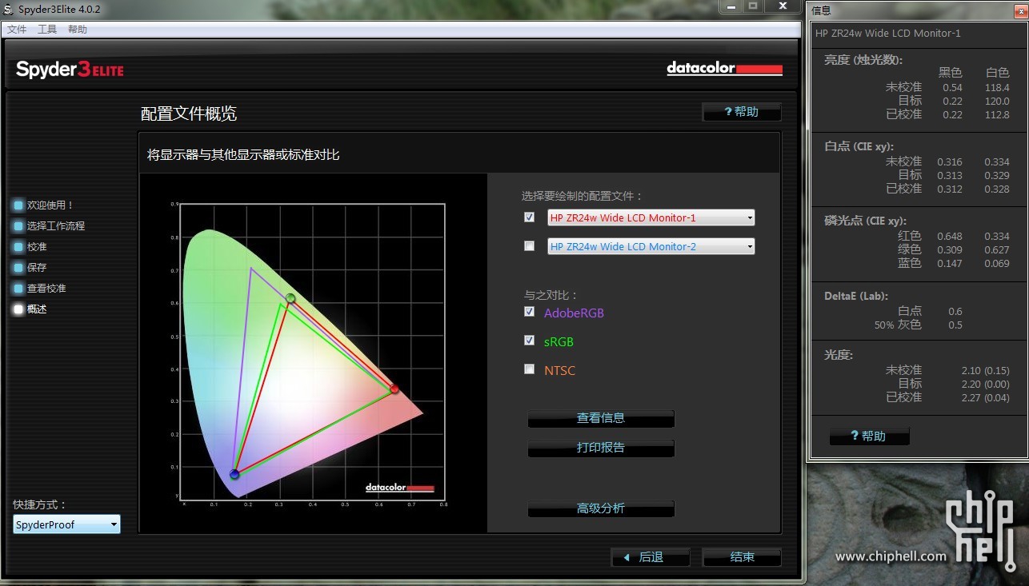
Task: Open the HP ZR24w Monitor-2 profile dropdown
Action: coord(651,246)
